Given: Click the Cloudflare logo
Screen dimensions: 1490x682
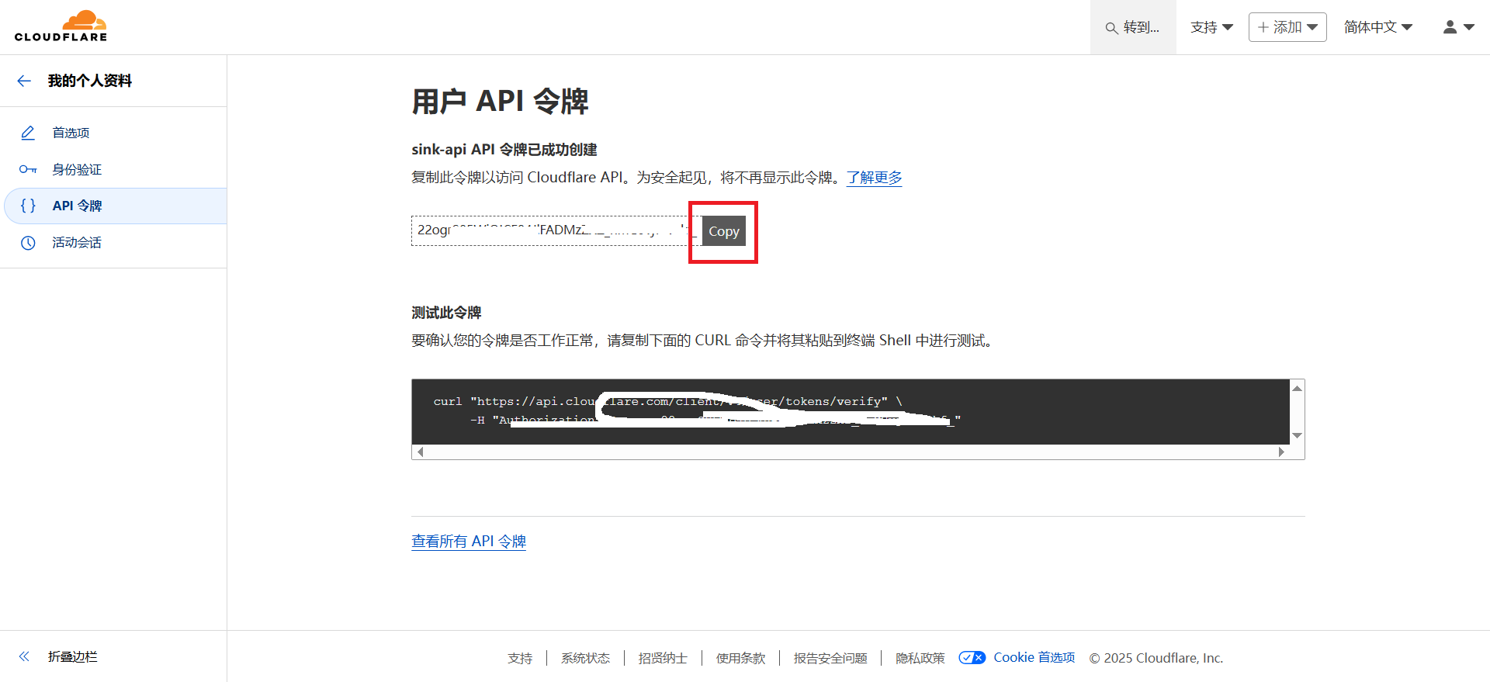Looking at the screenshot, I should (61, 26).
